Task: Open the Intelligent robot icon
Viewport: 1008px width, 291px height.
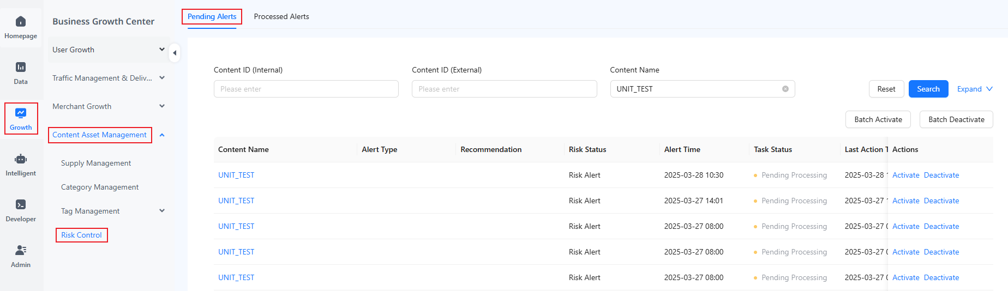Action: [x=21, y=159]
